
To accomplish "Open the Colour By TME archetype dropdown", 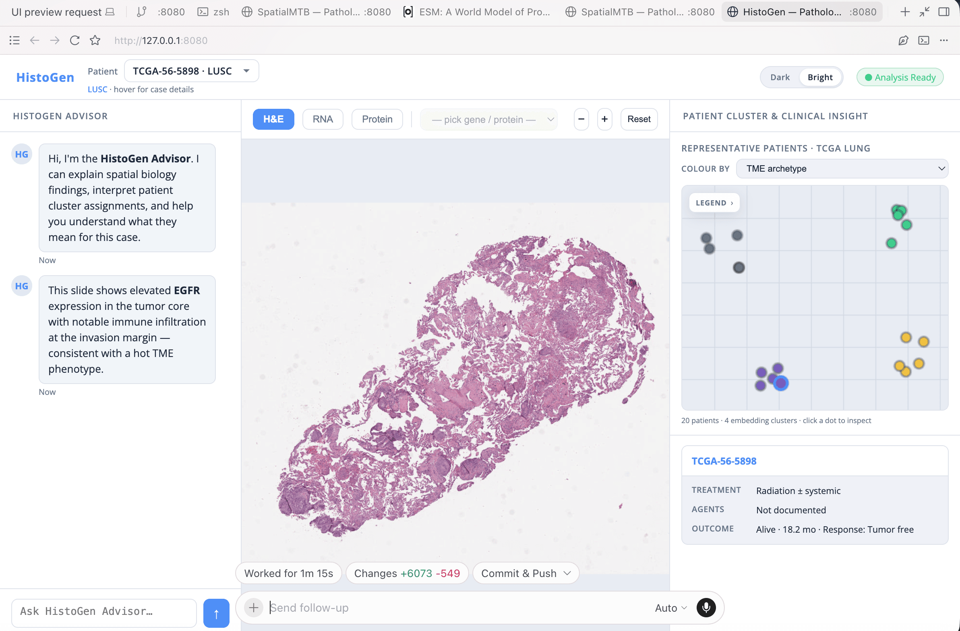I will point(842,169).
